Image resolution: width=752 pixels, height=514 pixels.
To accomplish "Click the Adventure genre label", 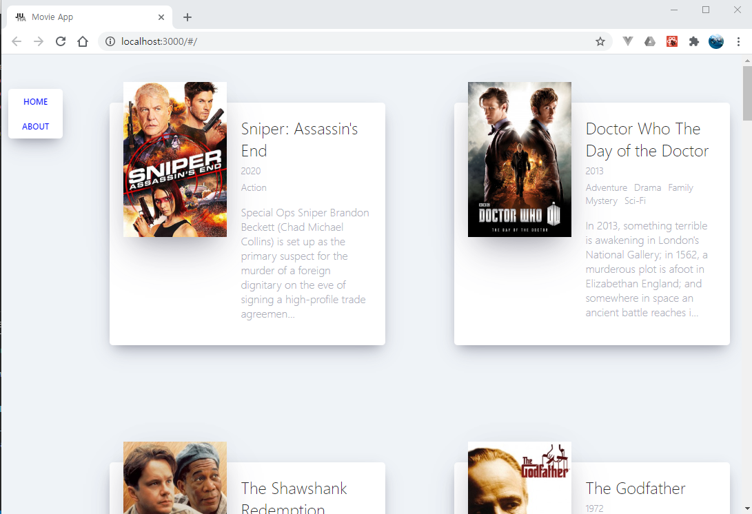I will (x=606, y=187).
